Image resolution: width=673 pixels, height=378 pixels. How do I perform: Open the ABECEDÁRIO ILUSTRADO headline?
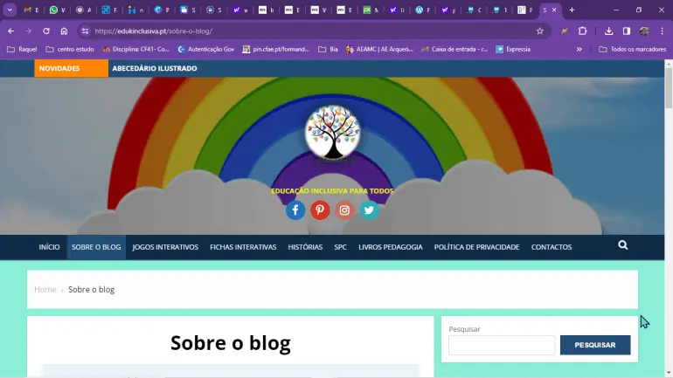(x=155, y=68)
